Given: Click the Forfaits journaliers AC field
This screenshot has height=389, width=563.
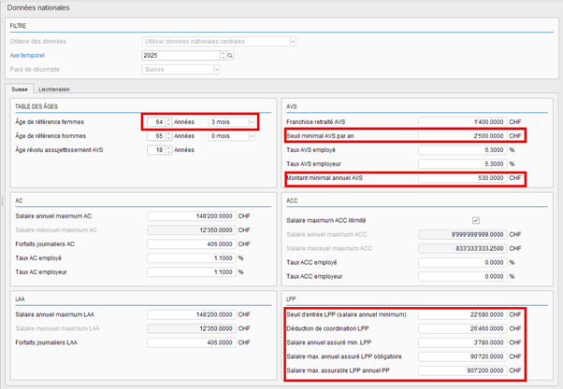Looking at the screenshot, I should click(192, 244).
